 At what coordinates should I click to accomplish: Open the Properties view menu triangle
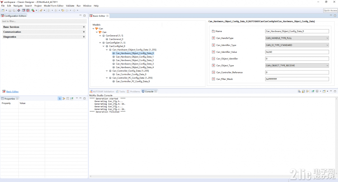(x=77, y=98)
